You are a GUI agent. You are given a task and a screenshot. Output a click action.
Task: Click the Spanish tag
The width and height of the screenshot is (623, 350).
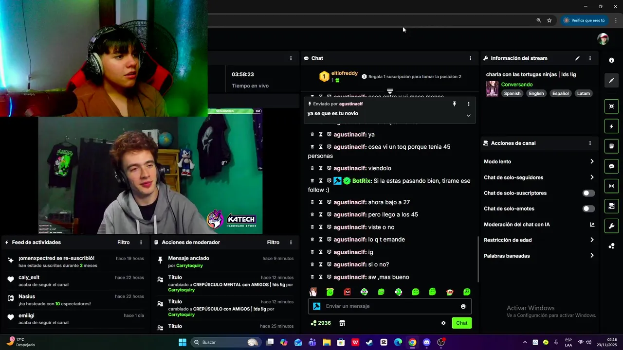(512, 93)
